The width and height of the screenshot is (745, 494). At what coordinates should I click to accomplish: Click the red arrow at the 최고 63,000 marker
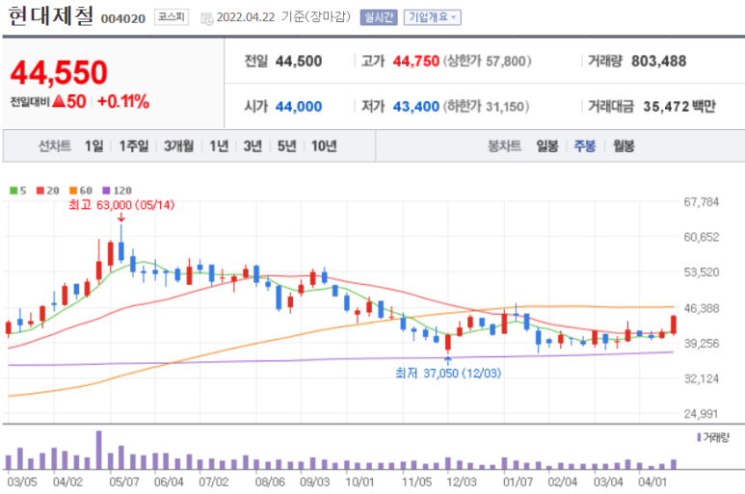120,218
